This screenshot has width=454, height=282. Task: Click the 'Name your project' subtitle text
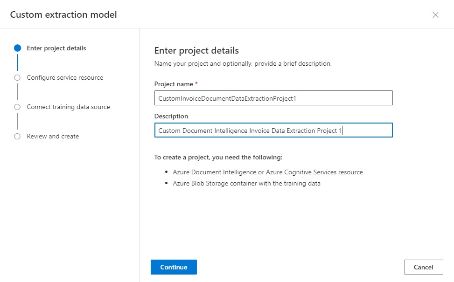point(243,64)
